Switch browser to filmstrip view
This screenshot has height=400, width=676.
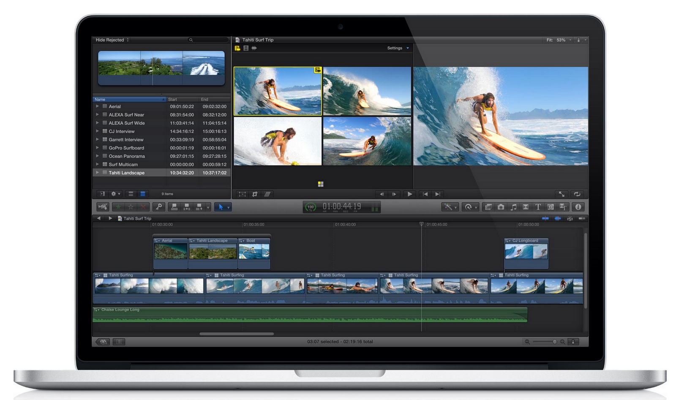coord(131,194)
